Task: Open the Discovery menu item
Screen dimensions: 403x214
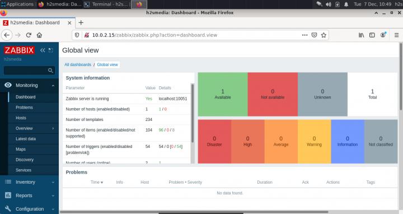Action: (34, 160)
